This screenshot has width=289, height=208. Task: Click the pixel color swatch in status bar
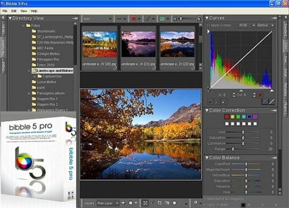243,205
